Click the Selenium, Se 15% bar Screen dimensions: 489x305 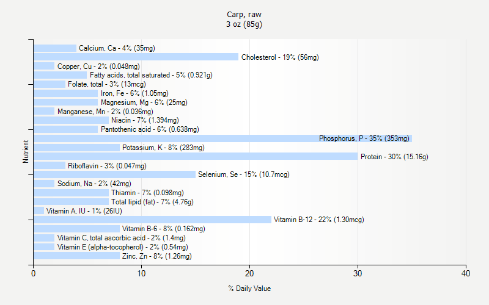(x=114, y=174)
